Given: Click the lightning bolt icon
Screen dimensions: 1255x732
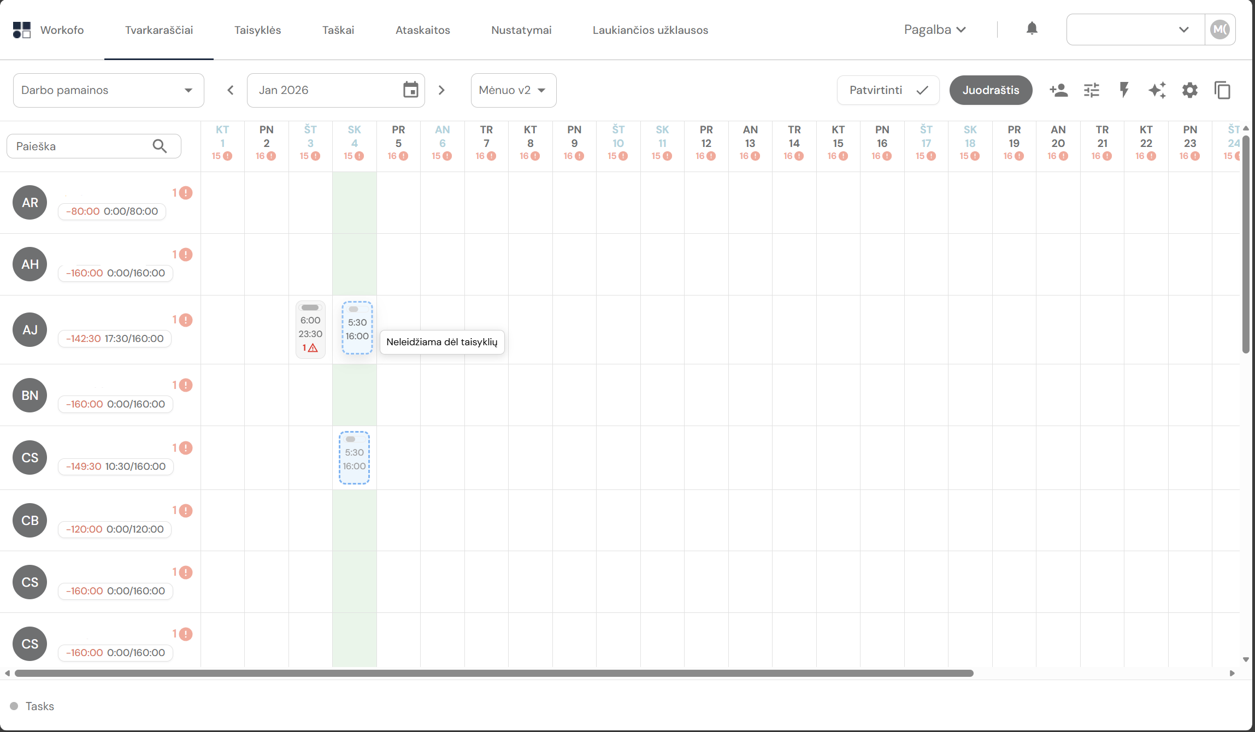Looking at the screenshot, I should click(x=1124, y=90).
